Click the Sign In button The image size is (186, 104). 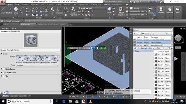(137, 2)
